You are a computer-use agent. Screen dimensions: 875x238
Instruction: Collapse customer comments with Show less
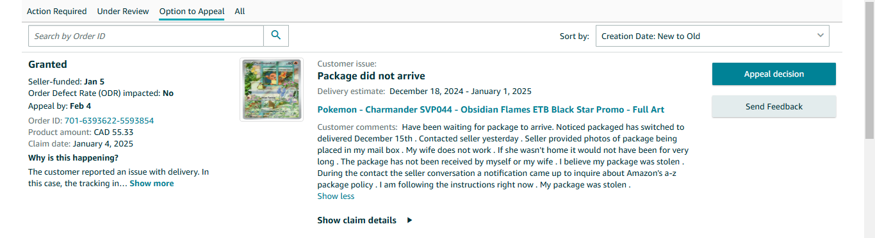pyautogui.click(x=336, y=196)
